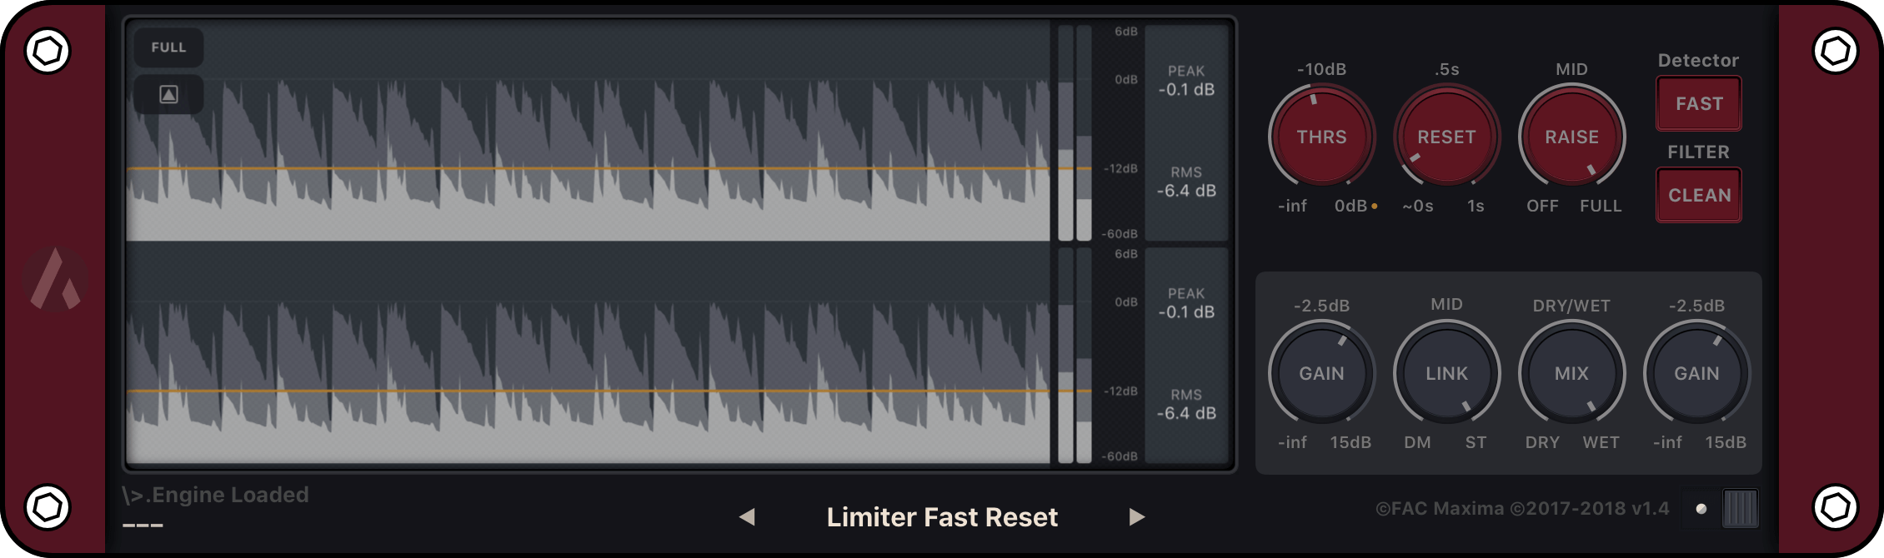
Task: Click the RAISE knob
Action: pos(1571,136)
